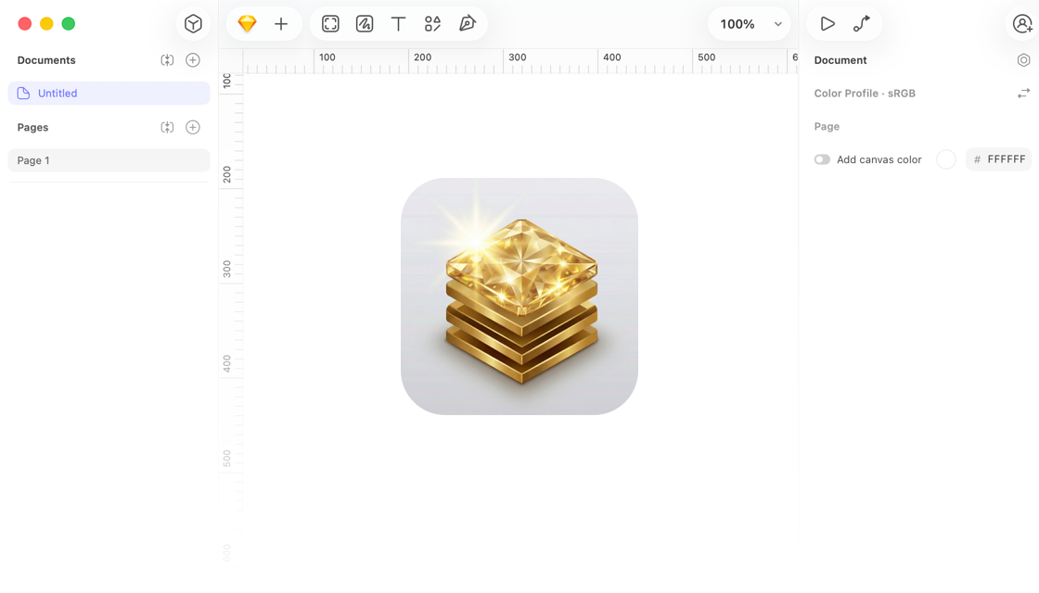Open the Symbols and shapes insert icon

pos(432,23)
